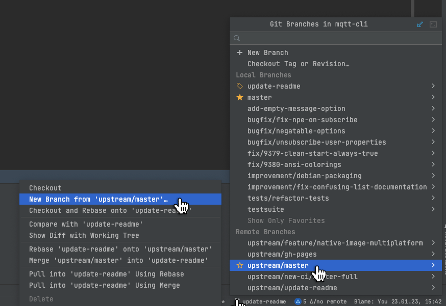Click the restore popup size icon
Viewport: 446px width, 306px height.
pos(433,24)
